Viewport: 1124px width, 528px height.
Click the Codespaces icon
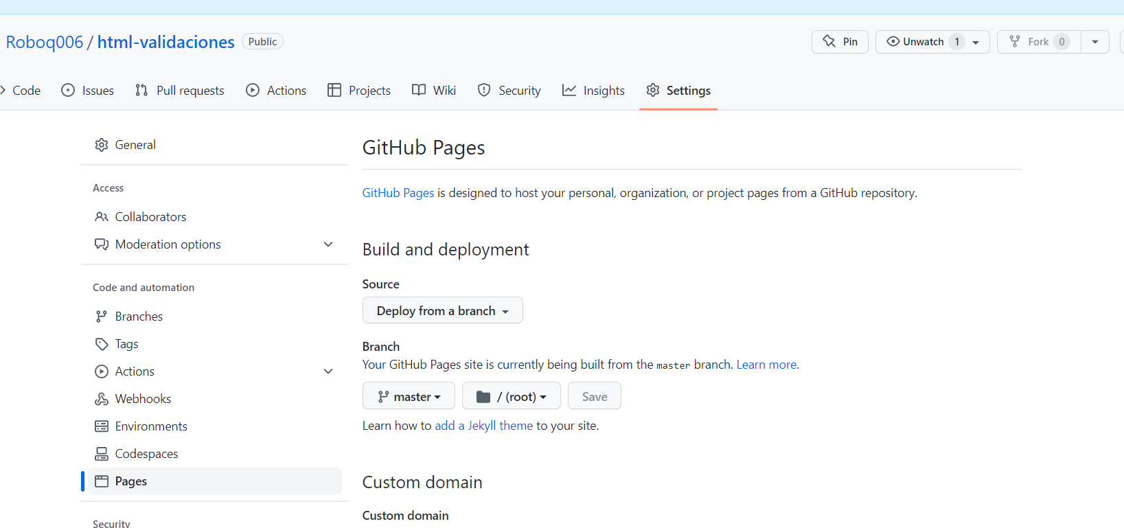point(102,454)
